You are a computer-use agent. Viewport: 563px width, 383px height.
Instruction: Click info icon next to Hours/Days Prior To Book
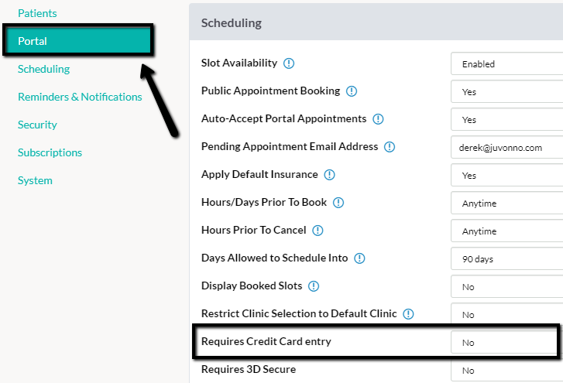click(x=338, y=203)
